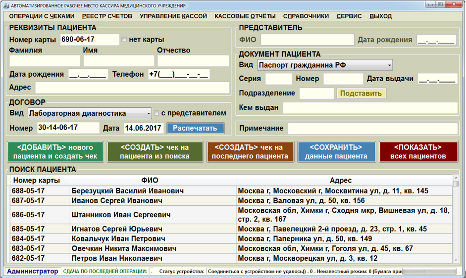This screenshot has height=278, width=466.
Task: Click the Имя input field
Action: [119, 61]
